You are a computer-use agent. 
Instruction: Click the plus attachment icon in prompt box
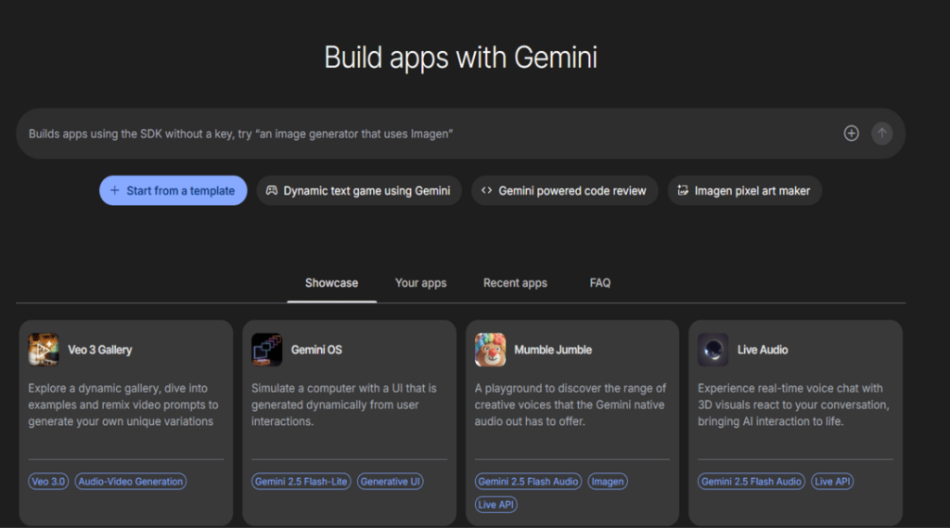click(851, 134)
